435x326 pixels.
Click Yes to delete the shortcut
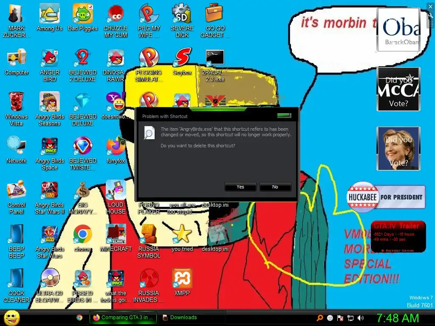240,187
